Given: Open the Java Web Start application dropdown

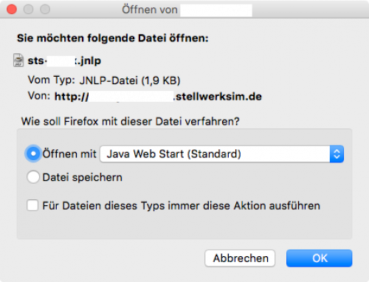Looking at the screenshot, I should pyautogui.click(x=222, y=154).
